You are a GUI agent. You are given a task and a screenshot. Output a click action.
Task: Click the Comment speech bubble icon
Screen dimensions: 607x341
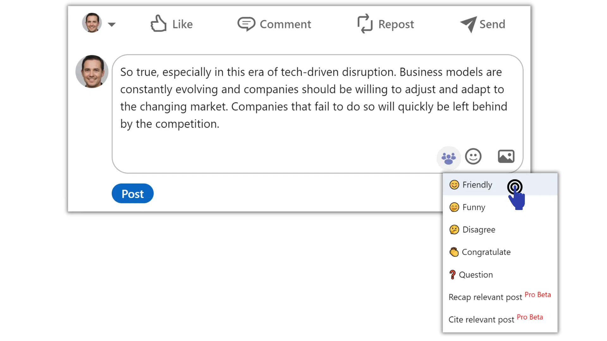tap(246, 24)
